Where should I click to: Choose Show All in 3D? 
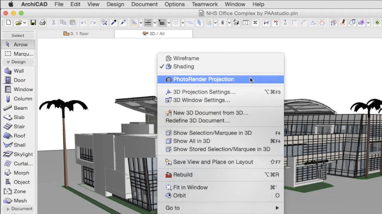[221, 141]
